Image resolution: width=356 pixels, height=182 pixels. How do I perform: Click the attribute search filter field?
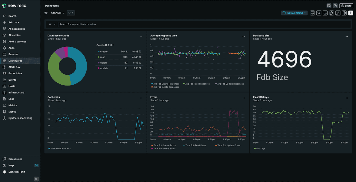(182, 24)
